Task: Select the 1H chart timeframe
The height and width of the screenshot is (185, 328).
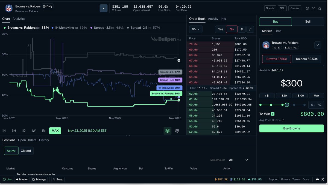Action: point(4,131)
